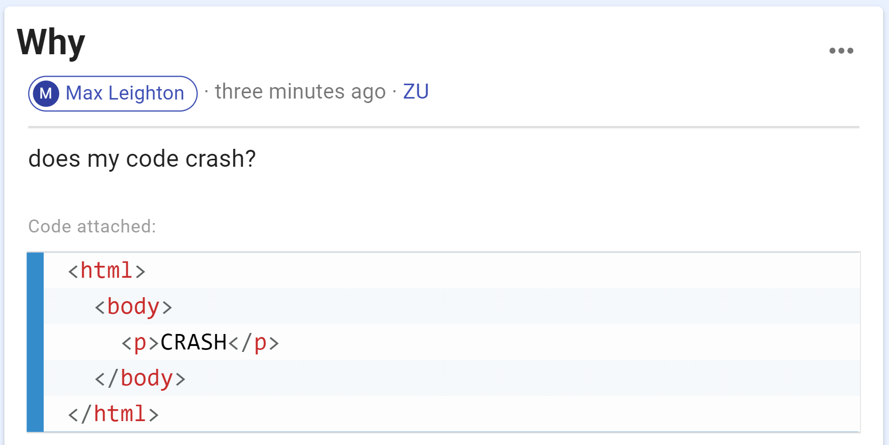
Task: Open Max Leighton's author profile chip
Action: 113,94
